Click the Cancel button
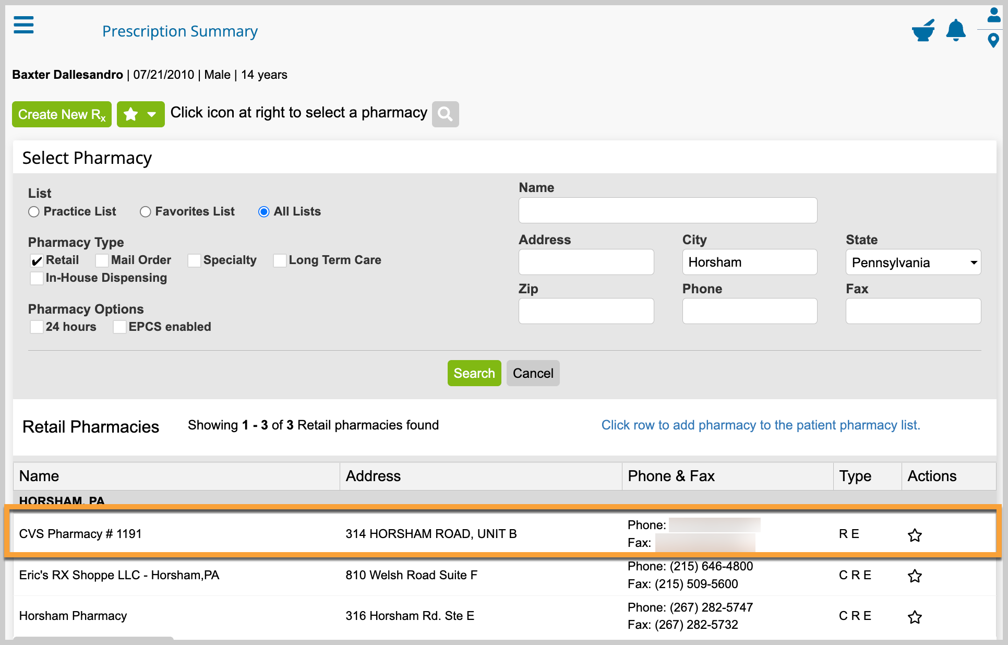Image resolution: width=1008 pixels, height=645 pixels. point(533,373)
